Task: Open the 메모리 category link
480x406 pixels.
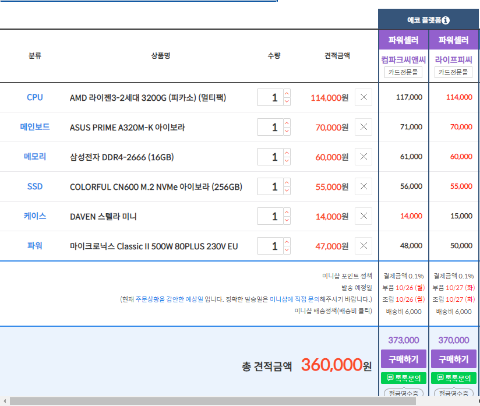Action: pyautogui.click(x=35, y=157)
